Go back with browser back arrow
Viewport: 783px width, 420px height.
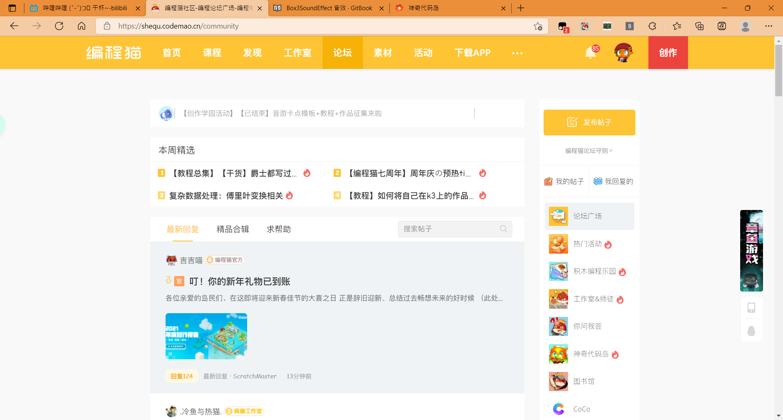(14, 26)
